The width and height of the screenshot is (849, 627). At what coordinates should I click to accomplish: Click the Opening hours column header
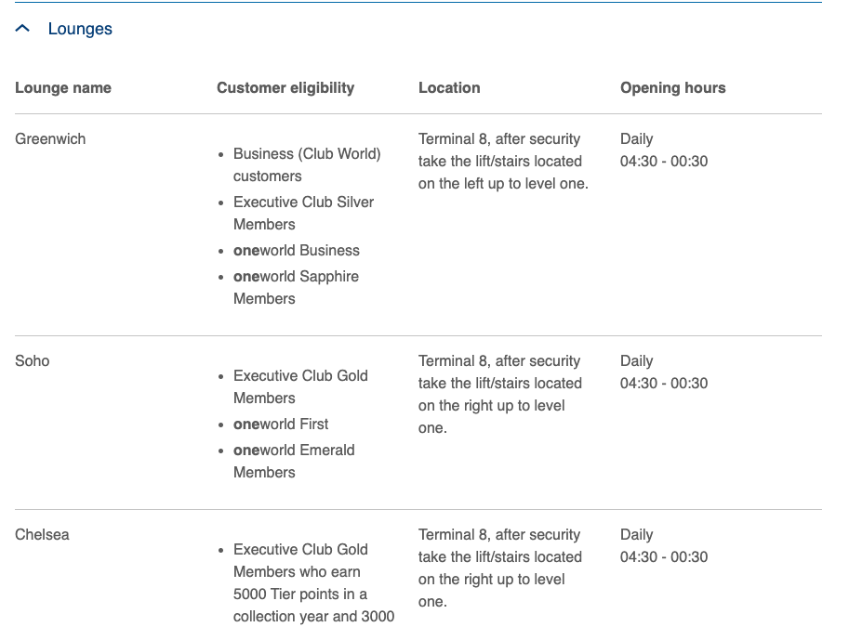672,87
